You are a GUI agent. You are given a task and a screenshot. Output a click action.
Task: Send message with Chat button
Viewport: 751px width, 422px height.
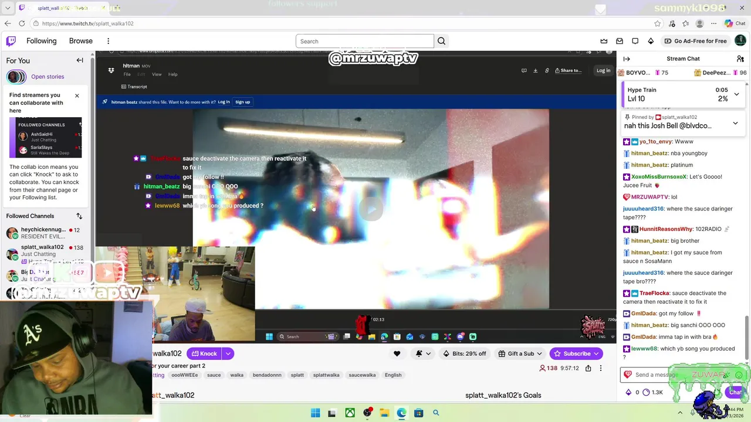735,392
